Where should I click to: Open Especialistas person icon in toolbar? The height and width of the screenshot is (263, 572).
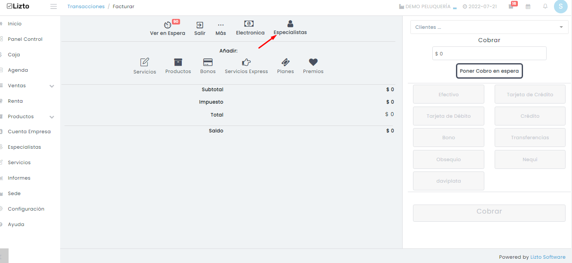291,24
